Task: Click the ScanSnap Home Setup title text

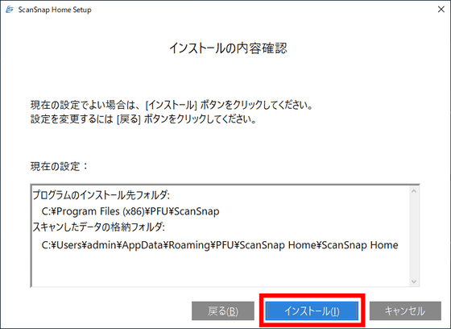Action: pyautogui.click(x=55, y=10)
